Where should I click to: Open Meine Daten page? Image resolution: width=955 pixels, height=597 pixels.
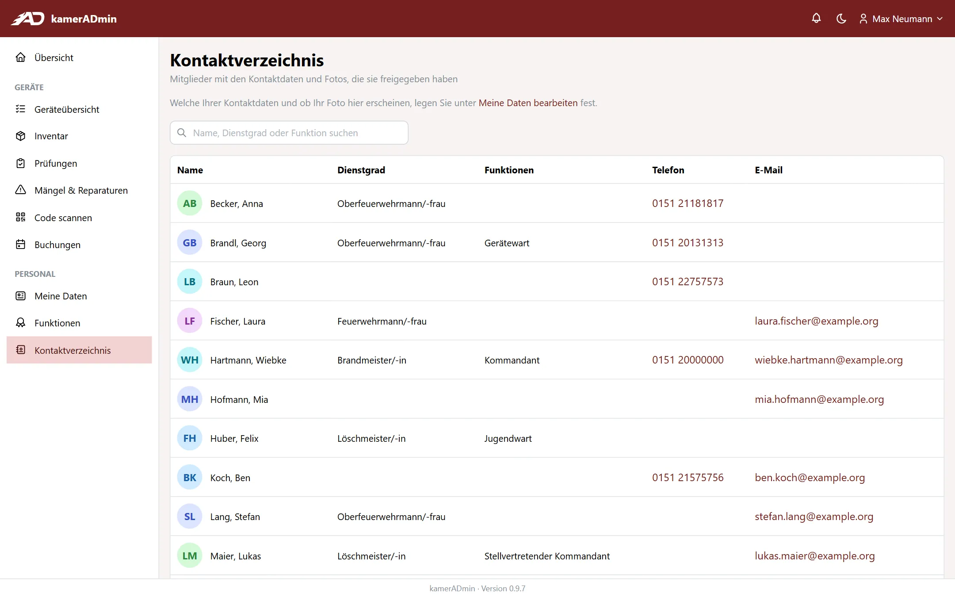(x=79, y=296)
